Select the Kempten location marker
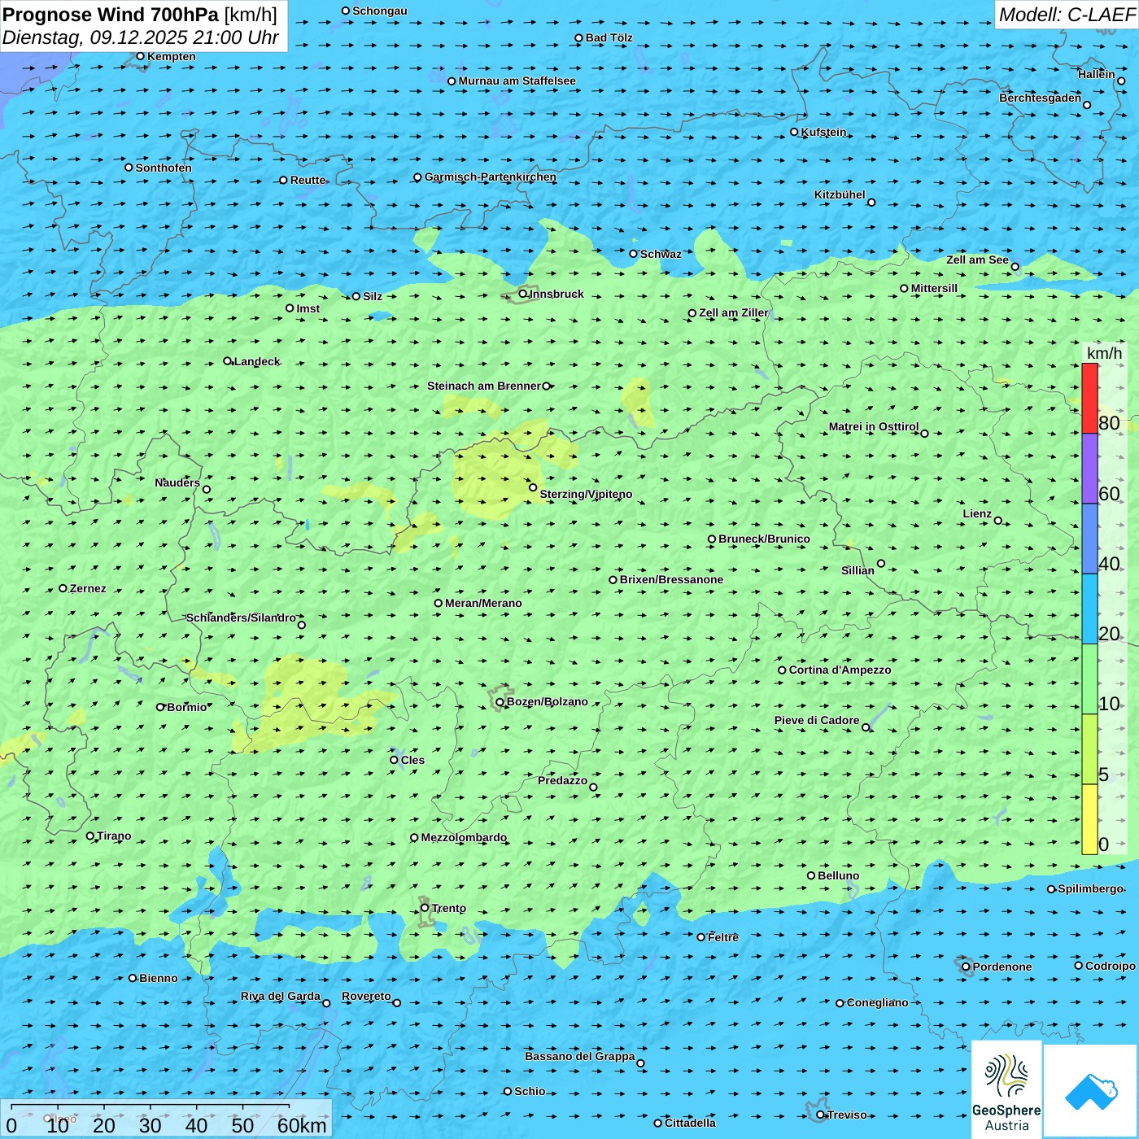The height and width of the screenshot is (1139, 1139). (x=140, y=56)
